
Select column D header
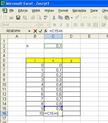click(71, 36)
